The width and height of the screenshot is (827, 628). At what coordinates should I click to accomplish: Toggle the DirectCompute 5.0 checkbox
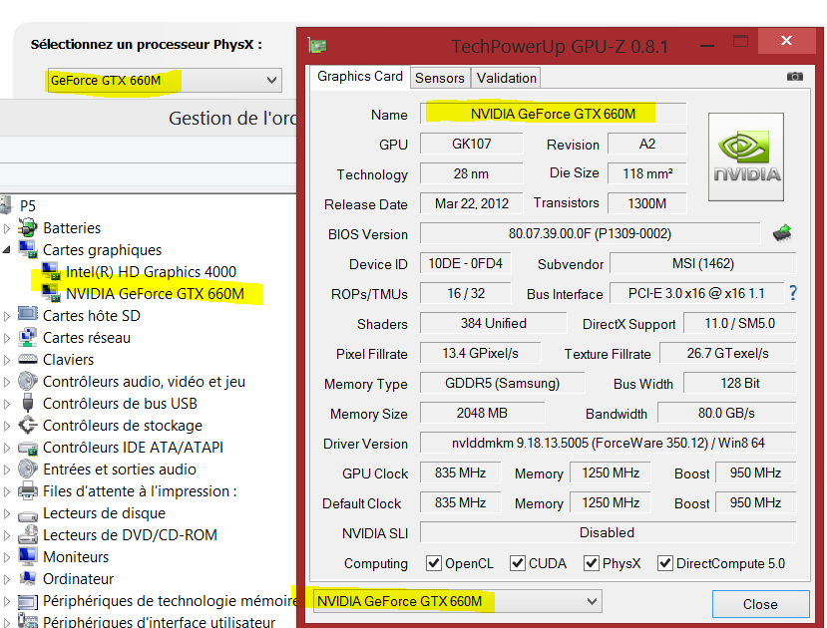click(x=665, y=563)
